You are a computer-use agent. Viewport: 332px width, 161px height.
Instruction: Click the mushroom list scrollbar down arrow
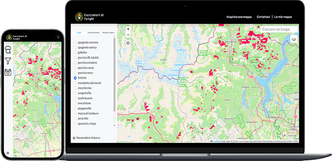[114, 125]
